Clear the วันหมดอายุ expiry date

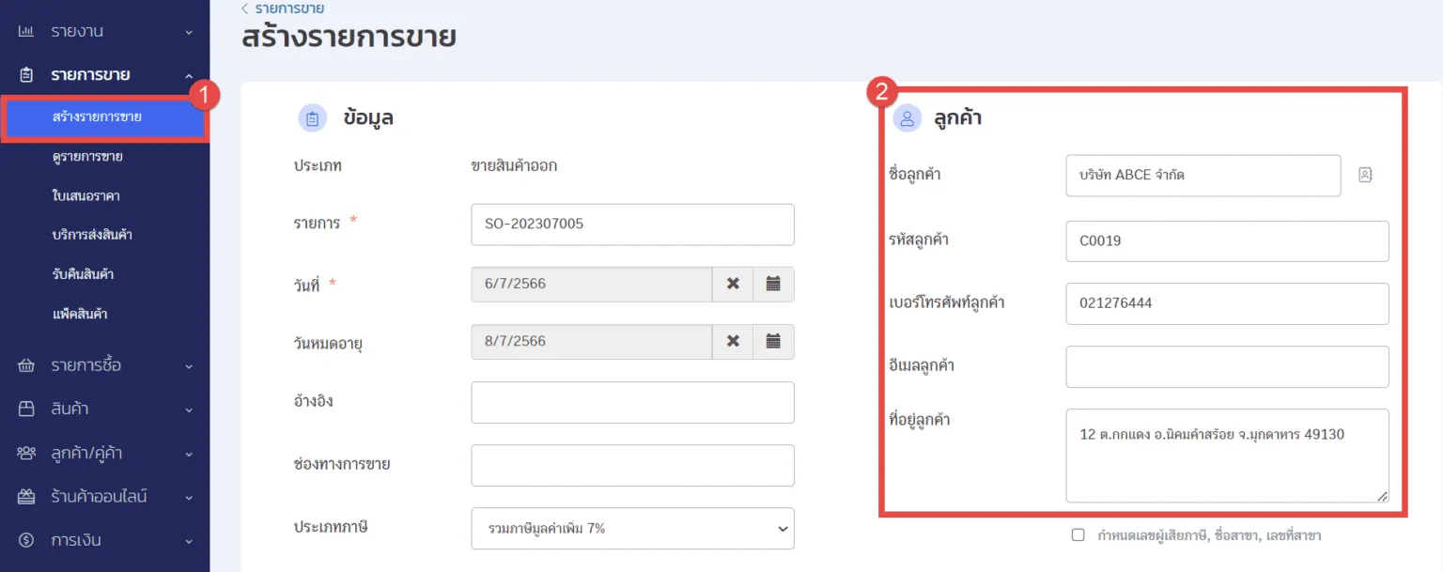click(x=733, y=341)
